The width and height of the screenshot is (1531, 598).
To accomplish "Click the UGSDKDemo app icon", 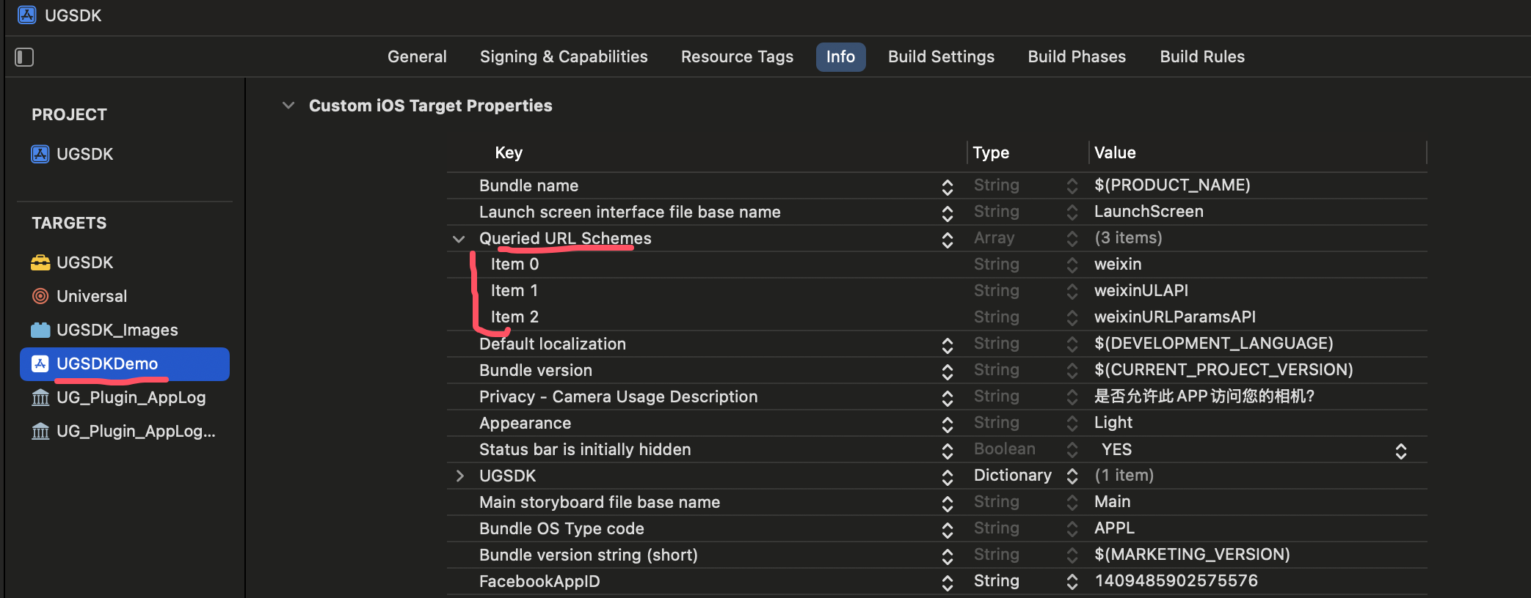I will [x=40, y=363].
